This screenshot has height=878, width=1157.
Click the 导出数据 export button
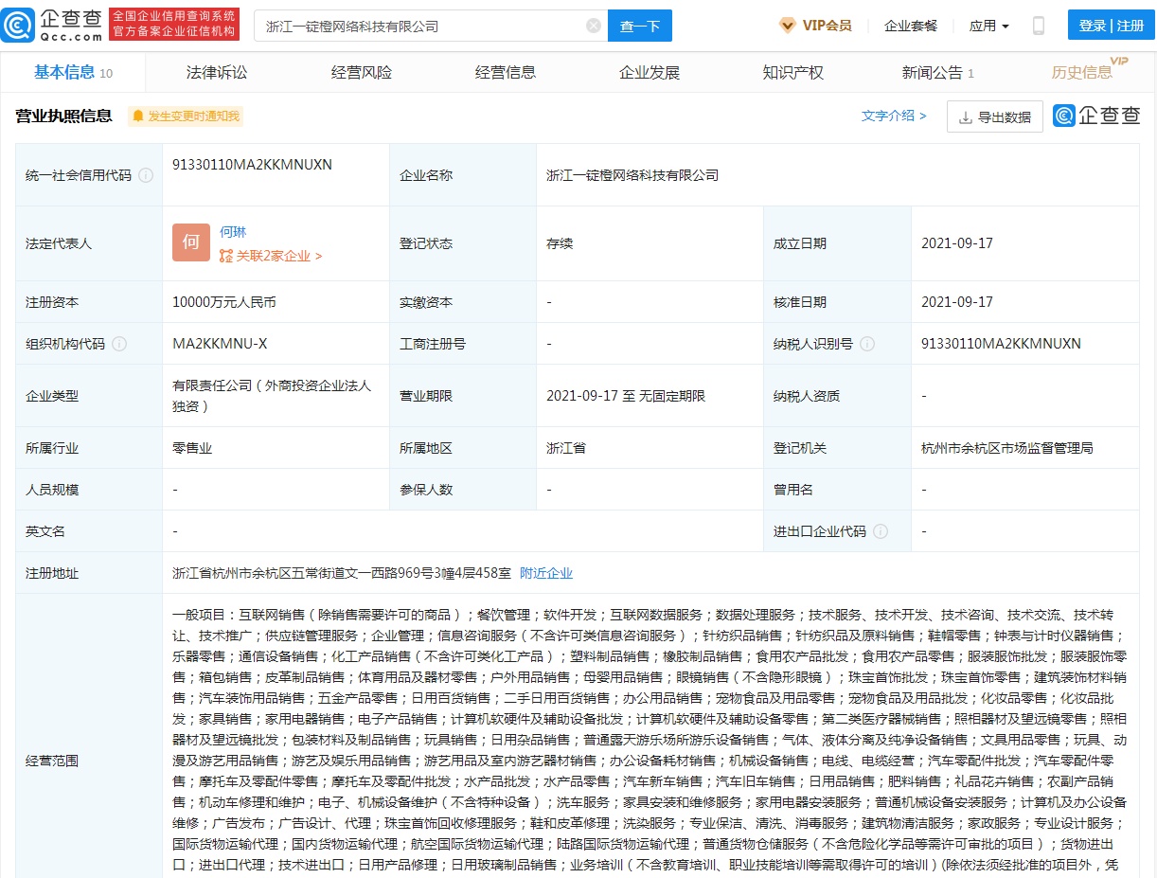pos(995,116)
